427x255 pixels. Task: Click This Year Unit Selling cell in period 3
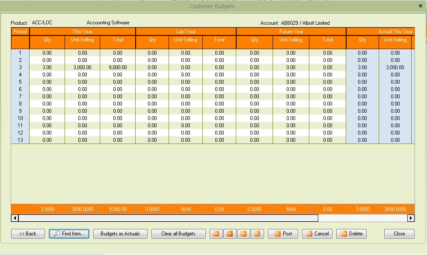tap(82, 67)
